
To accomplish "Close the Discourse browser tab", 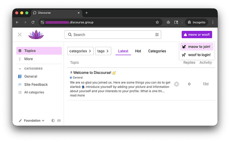I will pyautogui.click(x=79, y=13).
